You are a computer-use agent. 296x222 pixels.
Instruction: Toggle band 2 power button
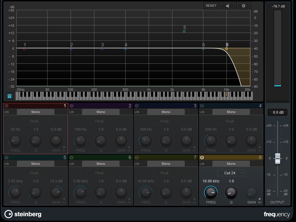pos(72,106)
